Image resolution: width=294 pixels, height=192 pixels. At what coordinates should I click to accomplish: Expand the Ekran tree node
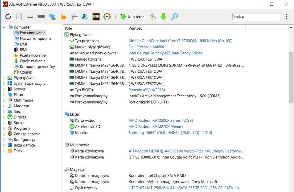pos(4,95)
